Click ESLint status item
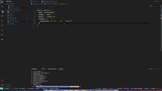 point(146,88)
